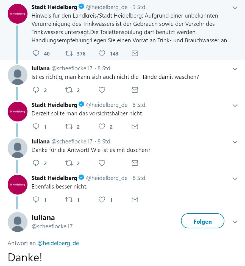Click the Folgen button to follow Iuliana
The image size is (245, 266).
[202, 221]
